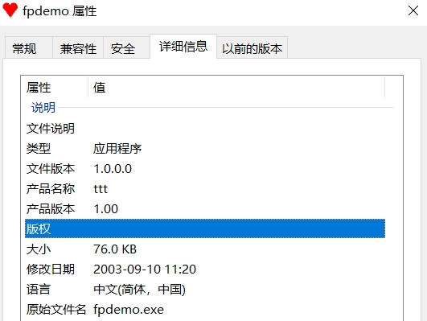Screen dimensions: 427x321
Task: Click the 1.00 product version value
Action: pyautogui.click(x=105, y=209)
